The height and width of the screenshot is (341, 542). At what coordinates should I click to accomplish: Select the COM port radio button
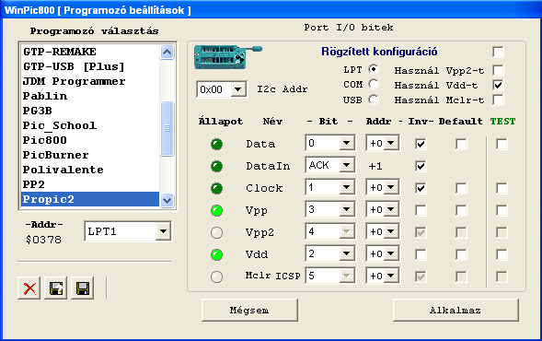(x=374, y=84)
